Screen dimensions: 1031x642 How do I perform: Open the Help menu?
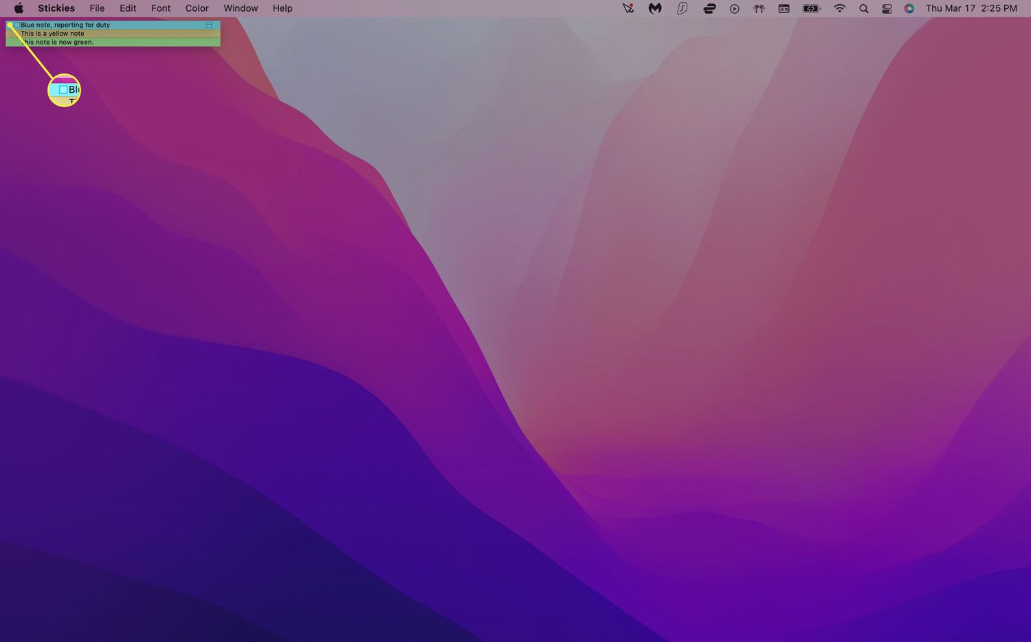pos(282,8)
